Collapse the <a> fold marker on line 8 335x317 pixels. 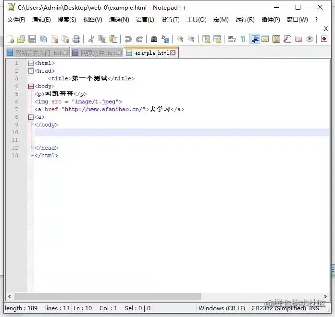tap(31, 117)
